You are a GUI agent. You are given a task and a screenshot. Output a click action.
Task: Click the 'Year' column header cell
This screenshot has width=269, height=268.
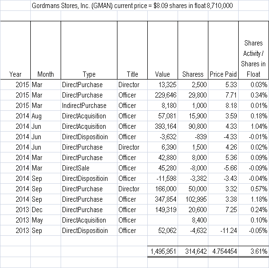point(16,50)
